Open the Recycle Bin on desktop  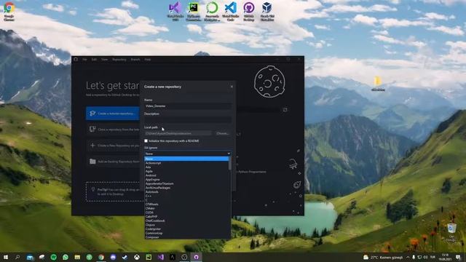coord(451,232)
